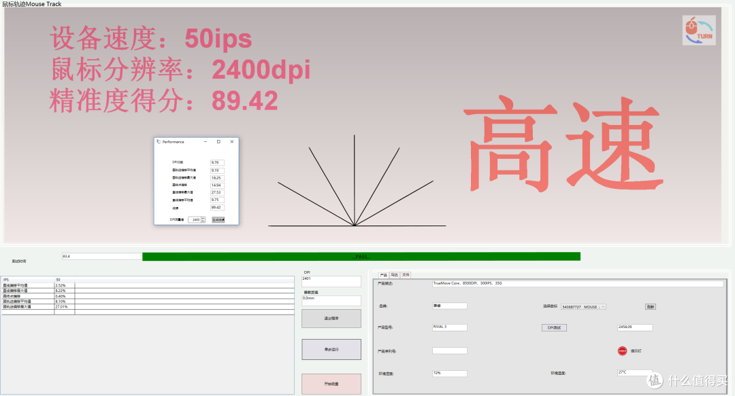
Task: Switch to the 马达 tab
Action: point(394,275)
